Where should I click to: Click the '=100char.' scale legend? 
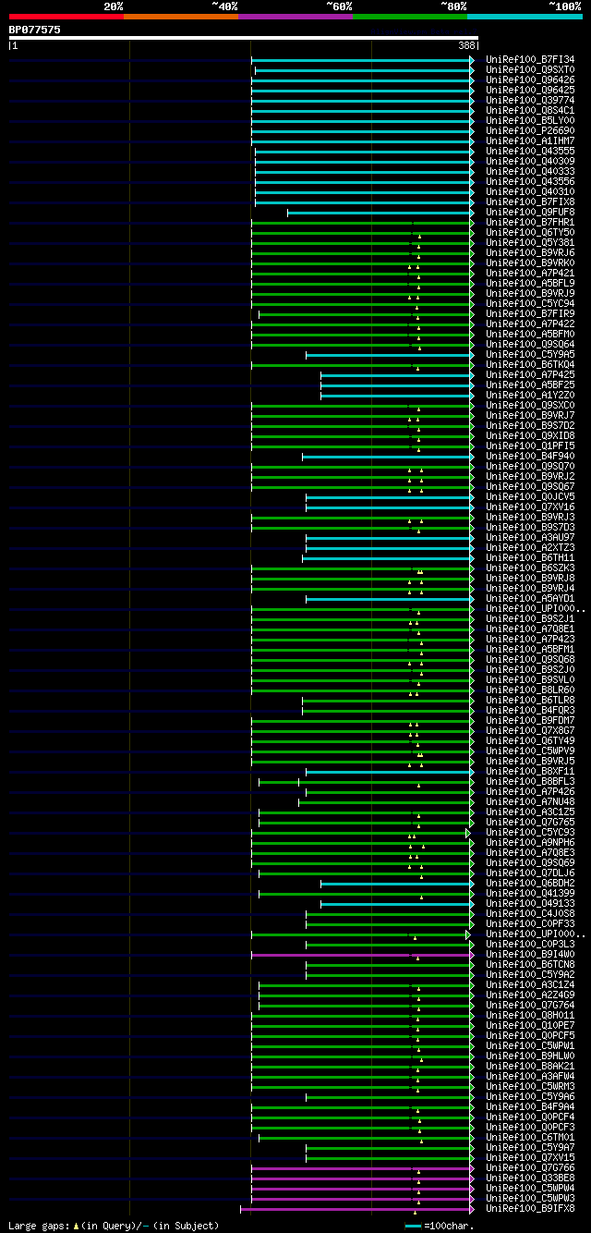441,1226
